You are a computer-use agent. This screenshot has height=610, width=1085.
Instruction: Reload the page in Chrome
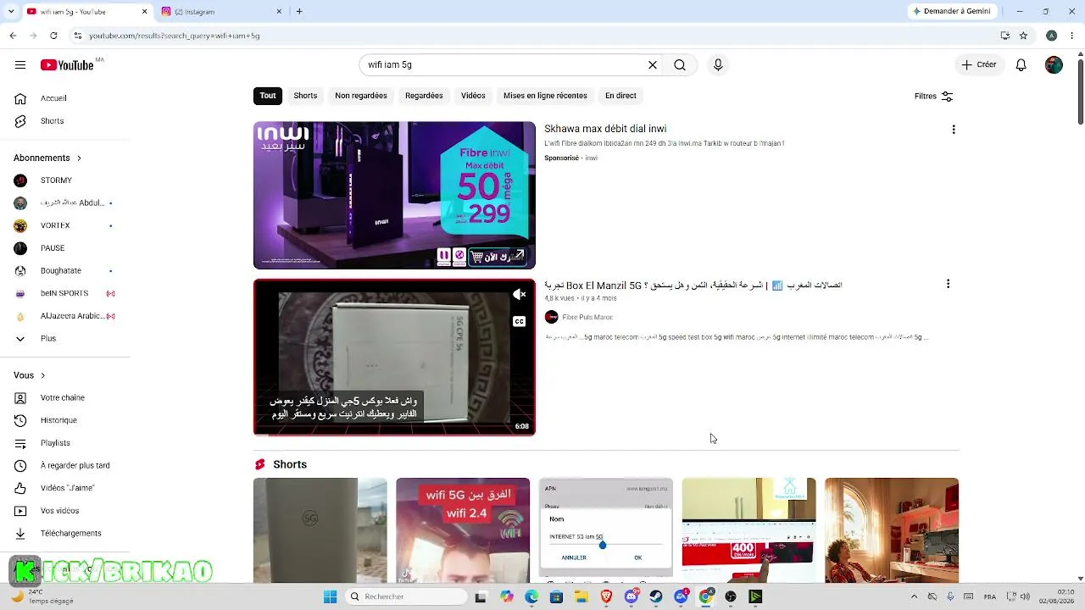(x=53, y=36)
